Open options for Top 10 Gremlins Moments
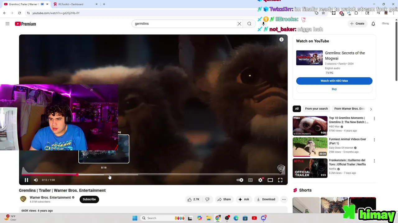Viewport: 398px width, 223px height. 374,119
